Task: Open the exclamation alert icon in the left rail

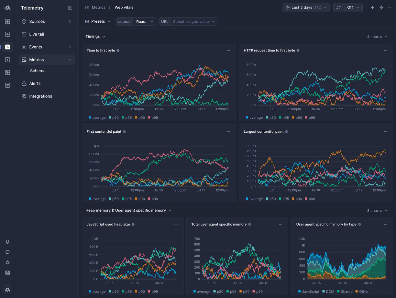Action: [7, 60]
